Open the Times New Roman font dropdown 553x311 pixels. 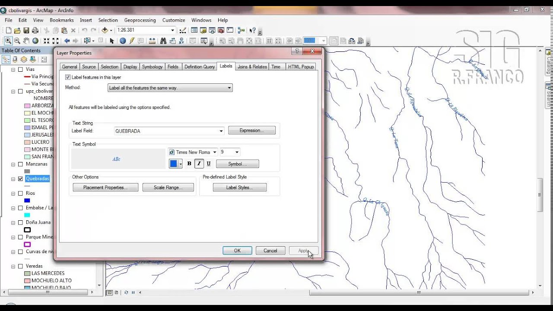click(214, 152)
